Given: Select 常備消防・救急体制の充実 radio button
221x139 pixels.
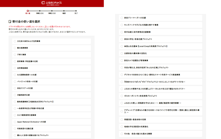Looking at the screenshot, I should (122, 120).
